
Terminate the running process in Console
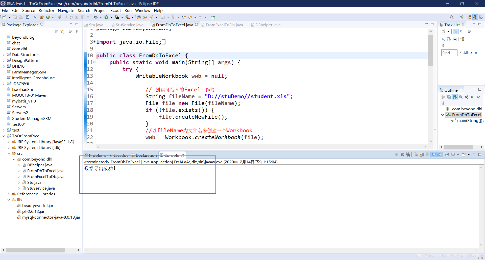click(x=397, y=154)
